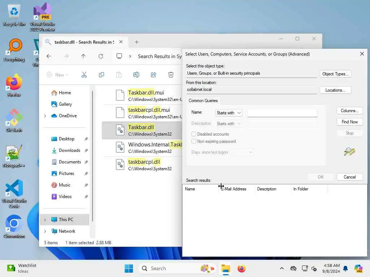This screenshot has width=370, height=277.
Task: Click the Share icon in Explorer toolbar
Action: click(154, 75)
